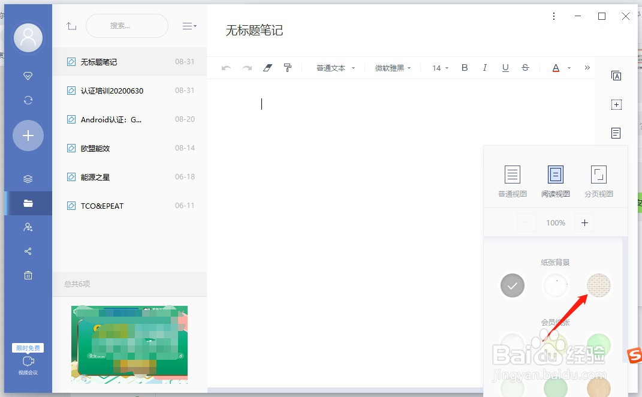Open a new note with the plus button

[28, 136]
